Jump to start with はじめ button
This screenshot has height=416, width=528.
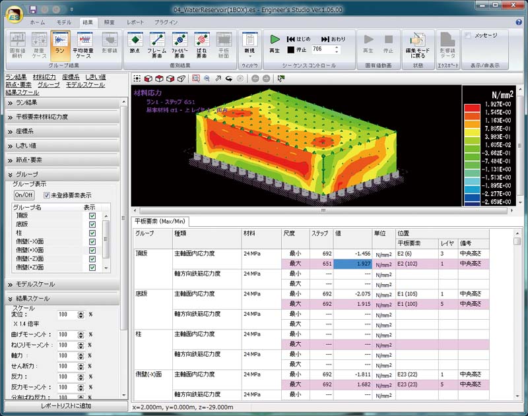[298, 39]
